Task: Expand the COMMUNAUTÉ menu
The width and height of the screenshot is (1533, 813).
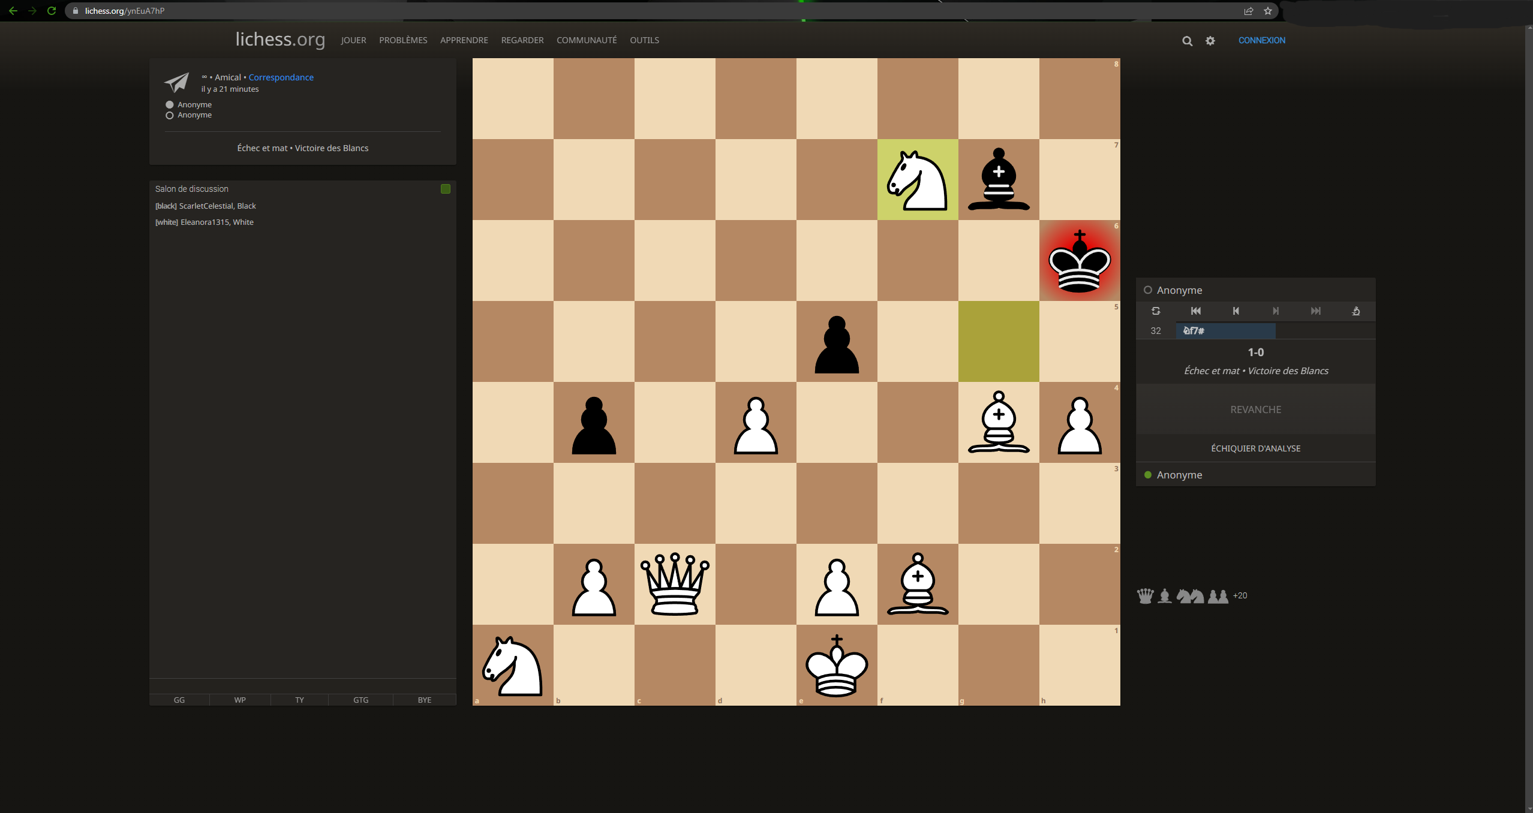Action: click(x=586, y=40)
